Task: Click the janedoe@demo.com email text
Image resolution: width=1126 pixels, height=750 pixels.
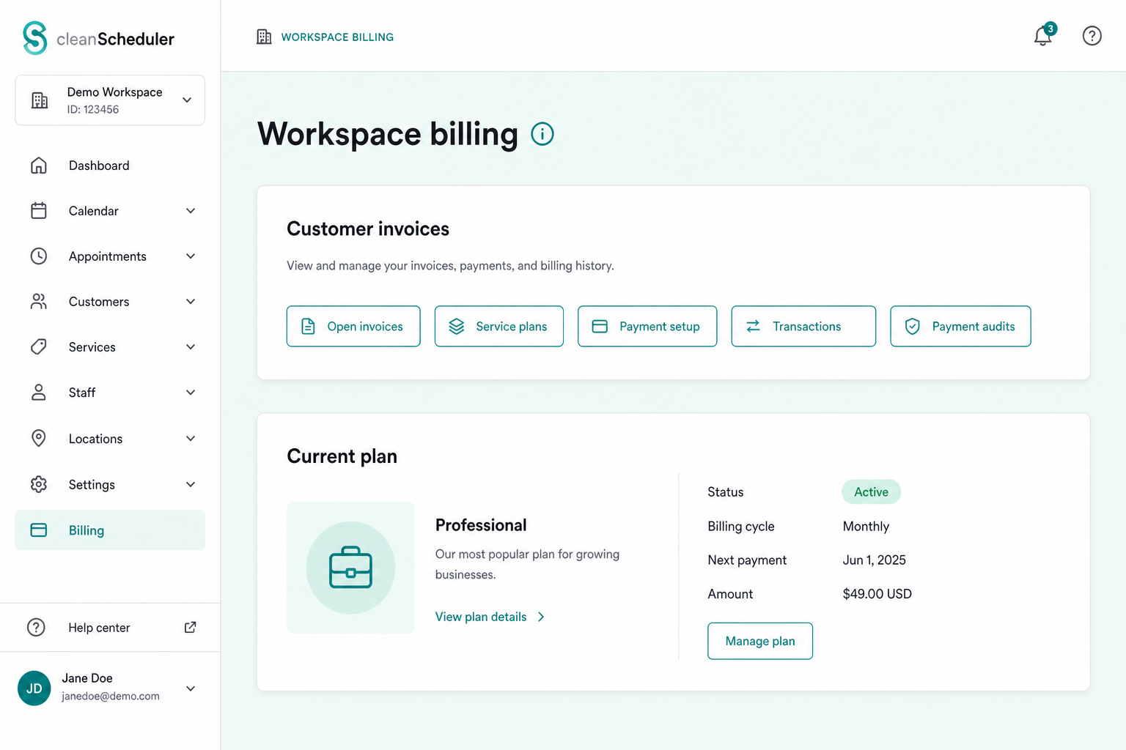Action: tap(111, 697)
